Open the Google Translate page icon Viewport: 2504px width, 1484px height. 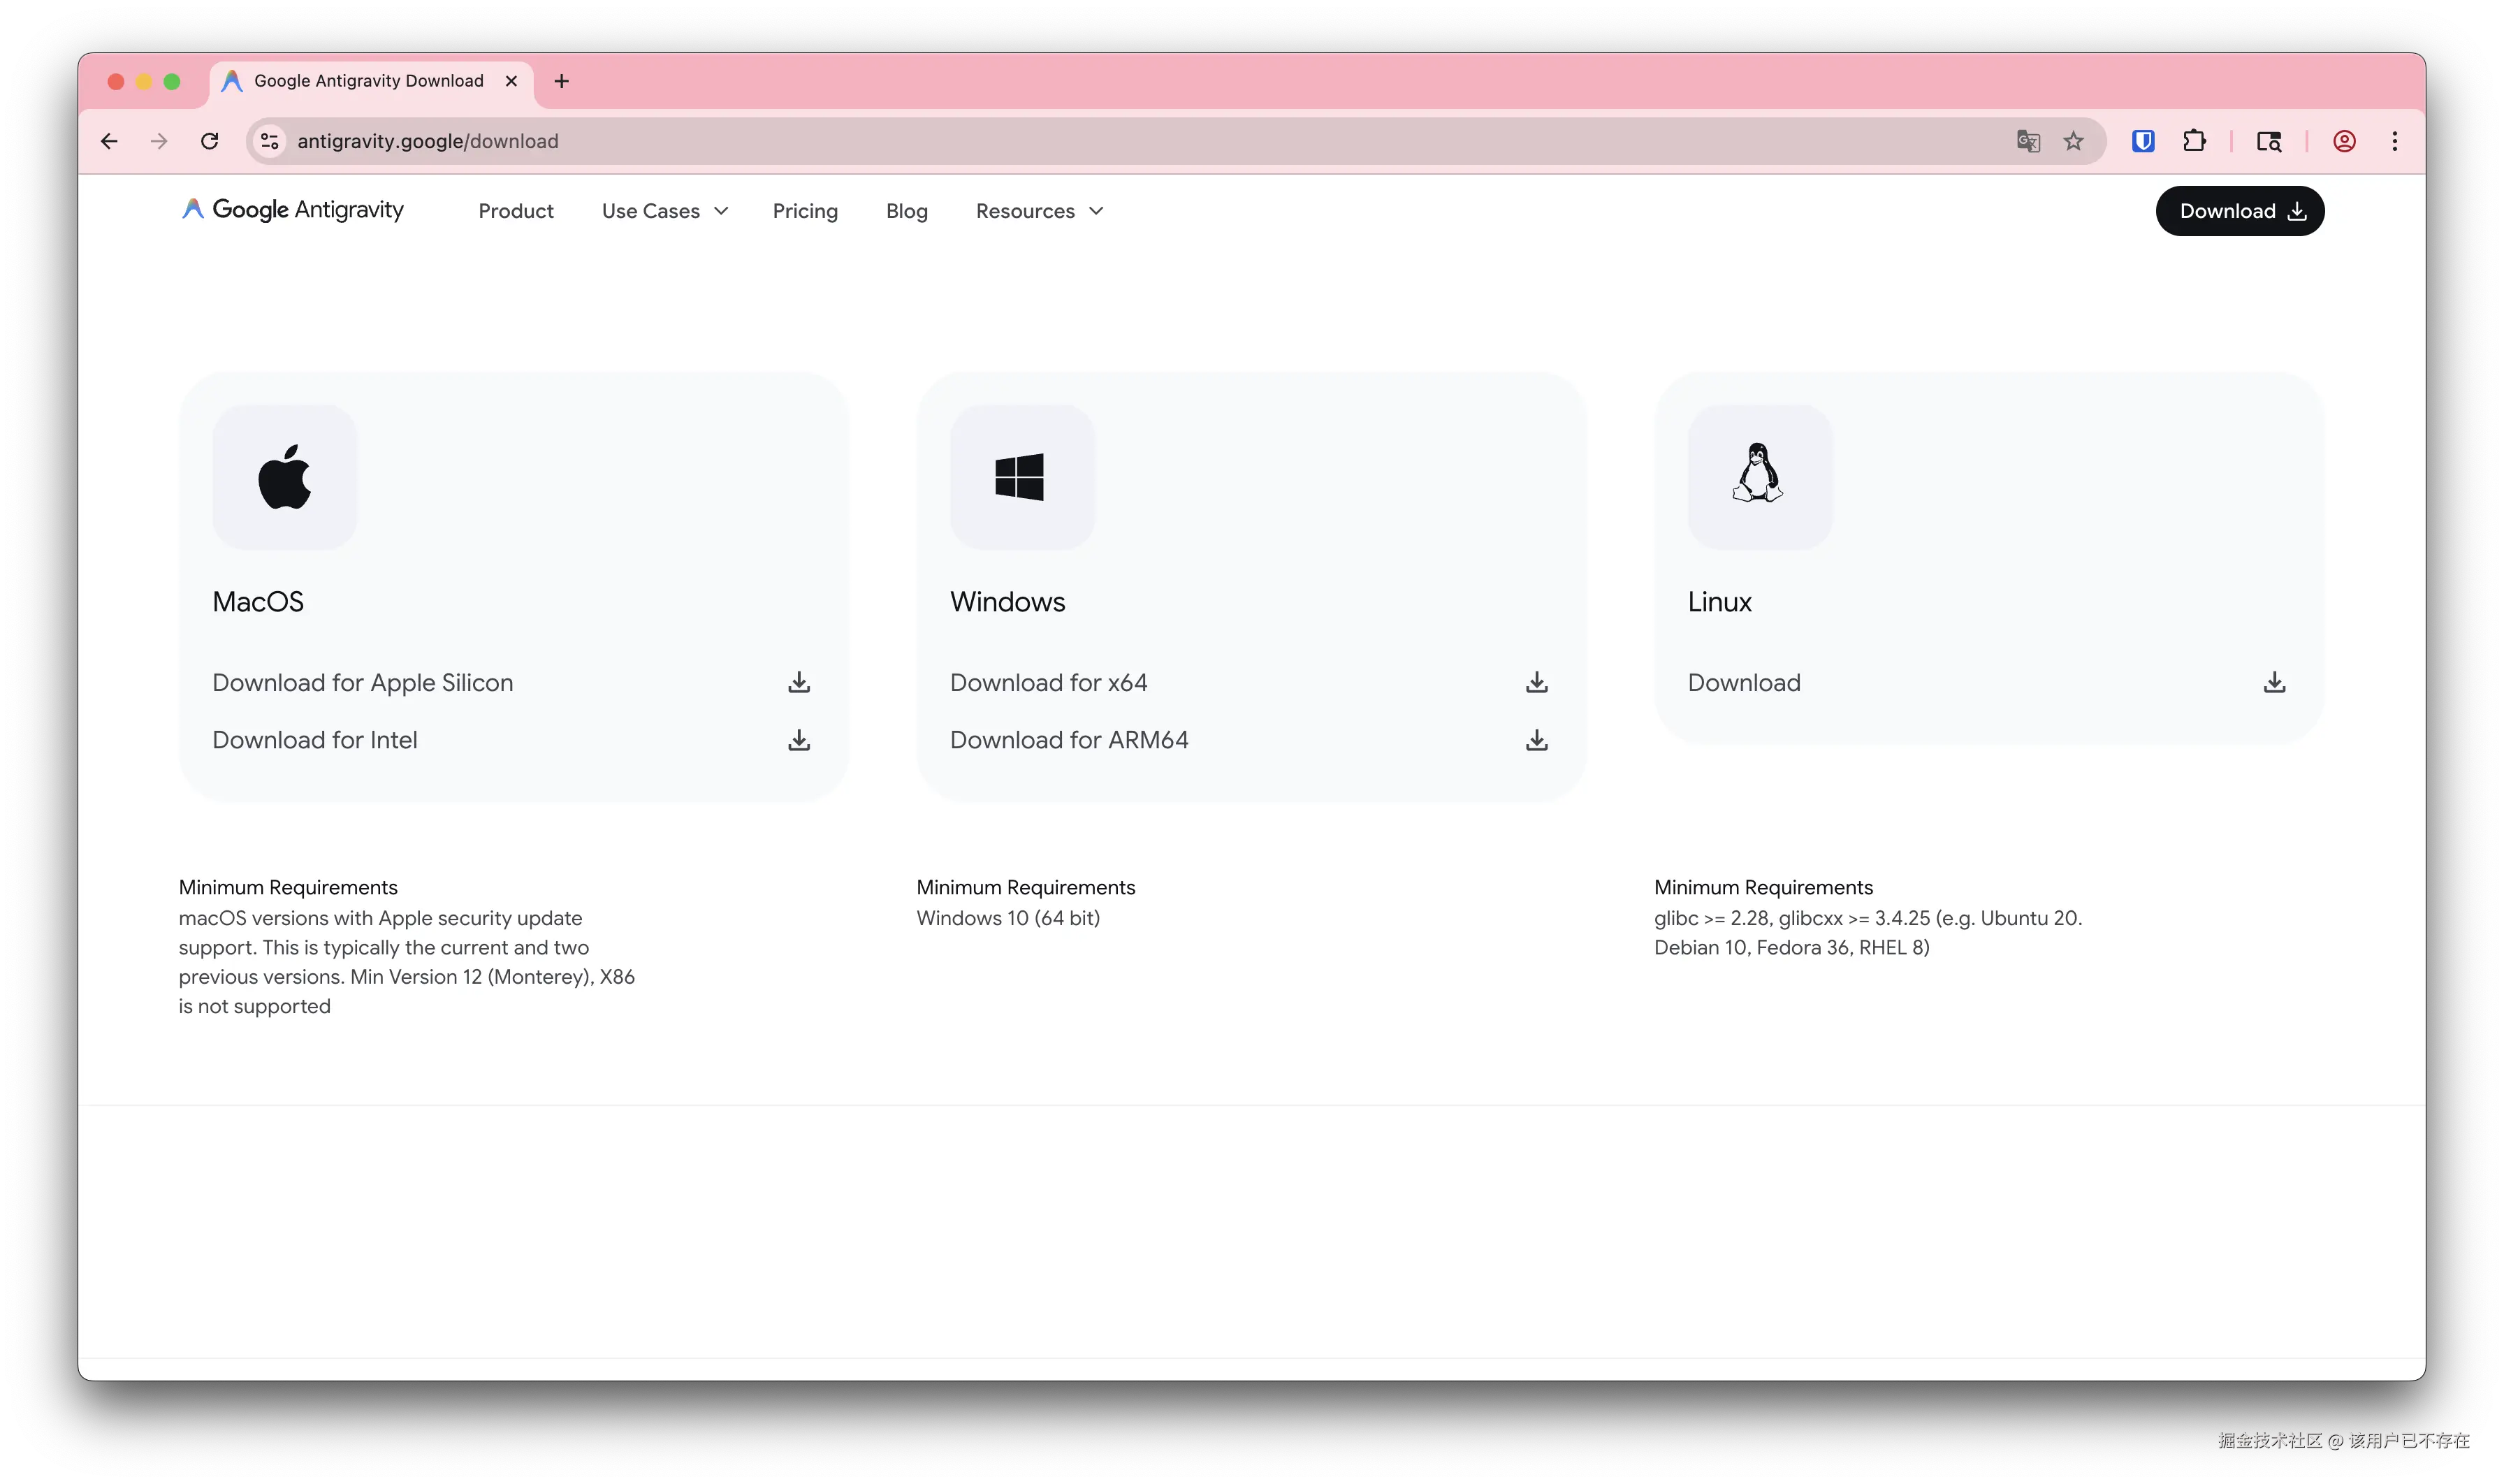tap(2028, 141)
